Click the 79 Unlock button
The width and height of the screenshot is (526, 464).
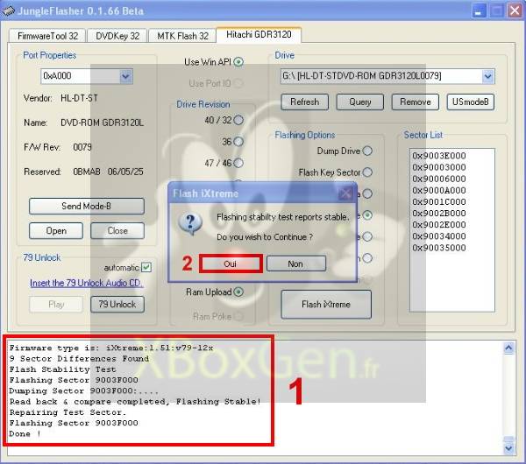tap(117, 304)
